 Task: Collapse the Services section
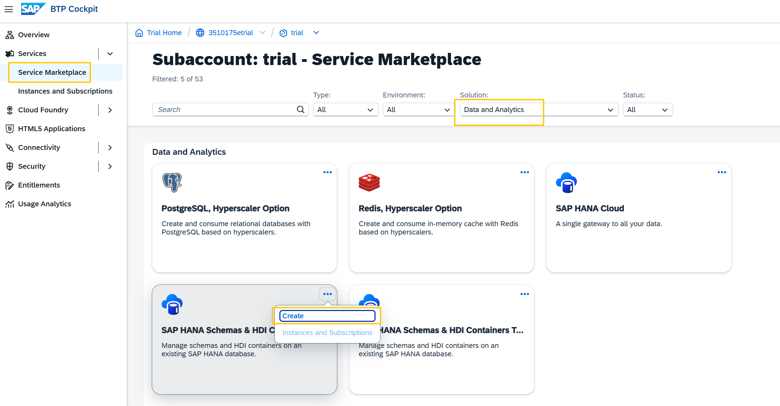110,54
